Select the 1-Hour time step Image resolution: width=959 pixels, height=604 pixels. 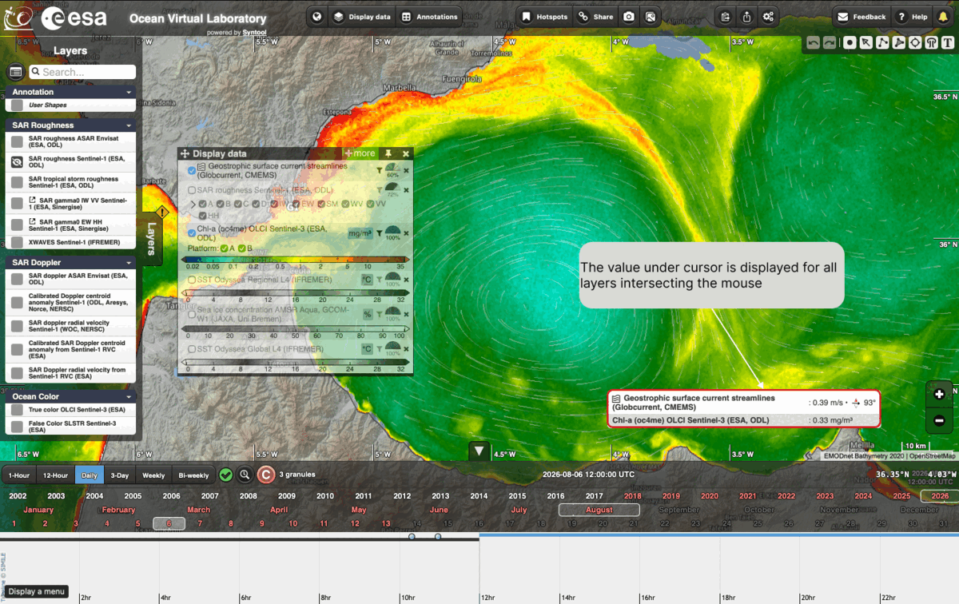pos(18,475)
